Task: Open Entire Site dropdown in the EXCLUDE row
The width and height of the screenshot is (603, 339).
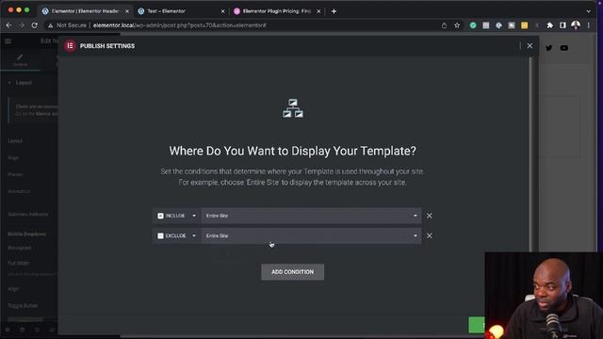Action: pos(311,235)
